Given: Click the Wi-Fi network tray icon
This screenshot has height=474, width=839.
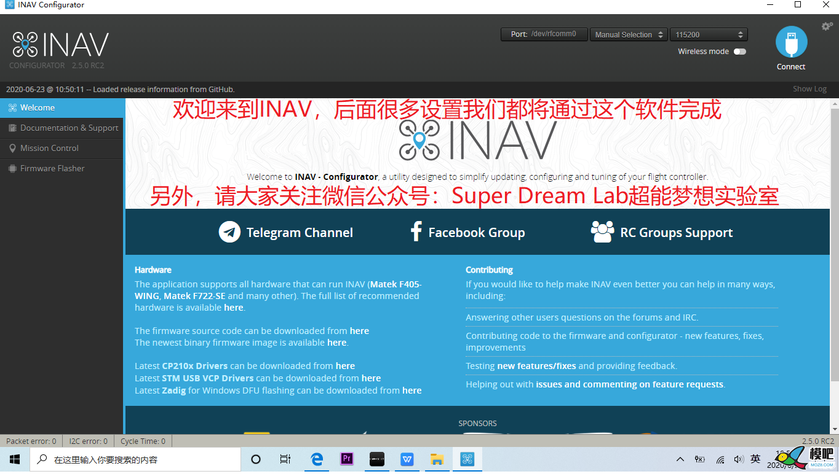Looking at the screenshot, I should coord(720,459).
